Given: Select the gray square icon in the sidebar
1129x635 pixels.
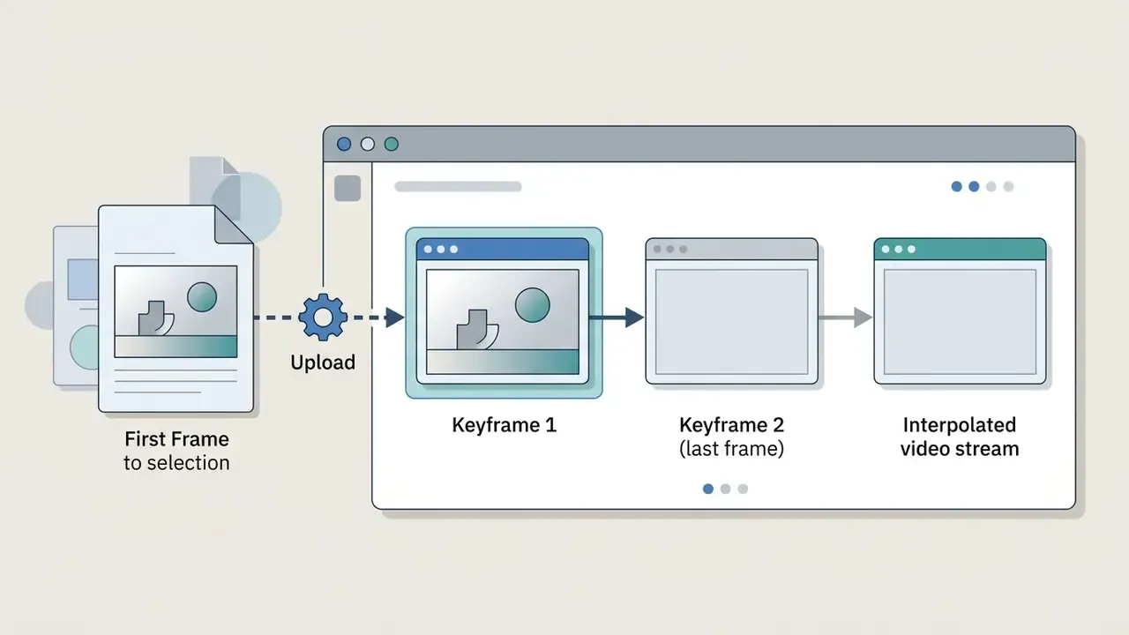Looking at the screenshot, I should (348, 188).
